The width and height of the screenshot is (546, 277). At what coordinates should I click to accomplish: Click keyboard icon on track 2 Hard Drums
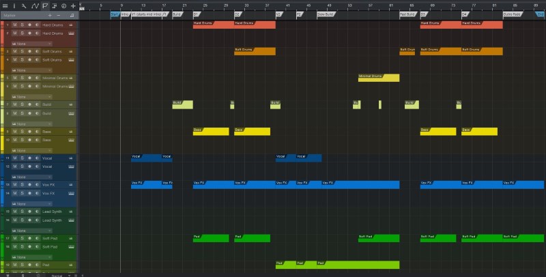pos(71,33)
